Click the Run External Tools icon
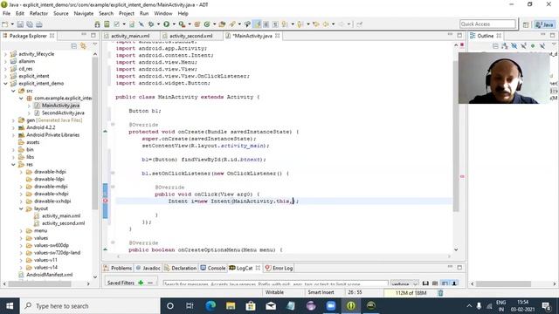Viewport: 559px width, 314px height. coord(182,24)
